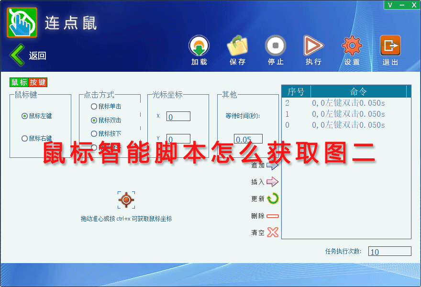Click the 加载 load icon
This screenshot has height=287, width=421.
coord(199,45)
